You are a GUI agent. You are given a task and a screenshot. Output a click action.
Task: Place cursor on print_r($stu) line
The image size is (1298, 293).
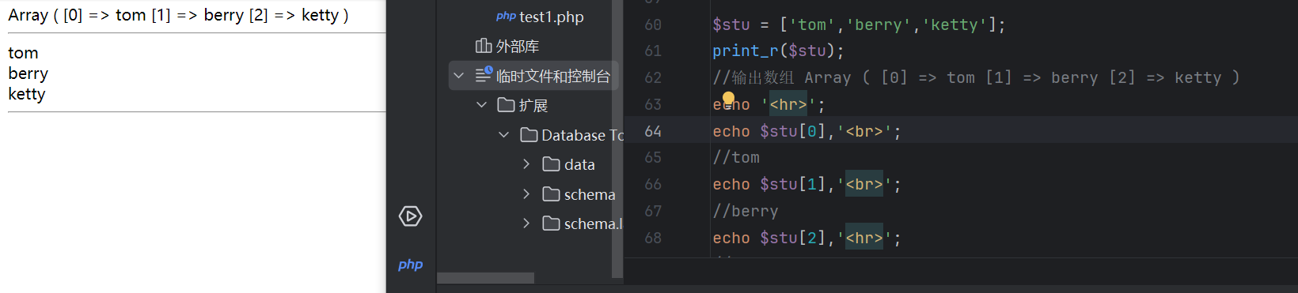pos(778,51)
